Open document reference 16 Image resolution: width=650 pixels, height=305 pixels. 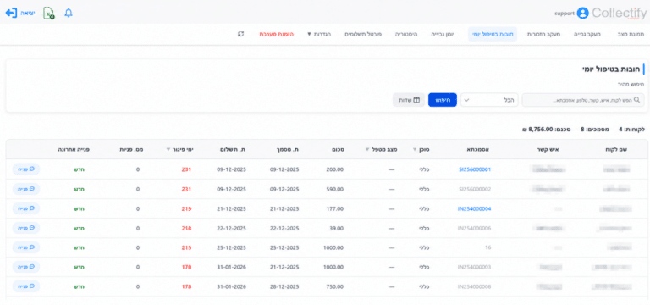click(x=487, y=247)
